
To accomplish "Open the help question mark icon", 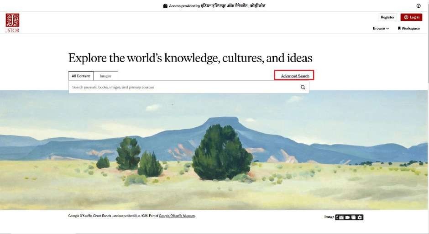I will click(419, 6).
